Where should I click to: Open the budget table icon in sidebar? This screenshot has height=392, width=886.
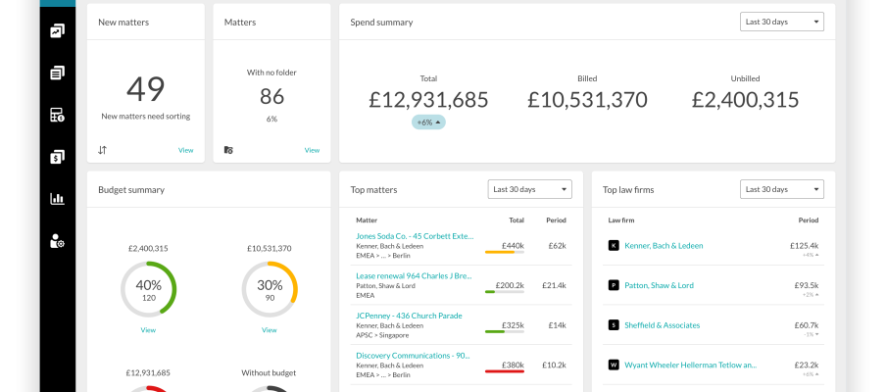pos(57,115)
